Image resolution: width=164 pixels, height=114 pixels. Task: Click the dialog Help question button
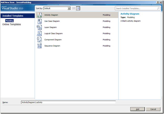pos(158,2)
